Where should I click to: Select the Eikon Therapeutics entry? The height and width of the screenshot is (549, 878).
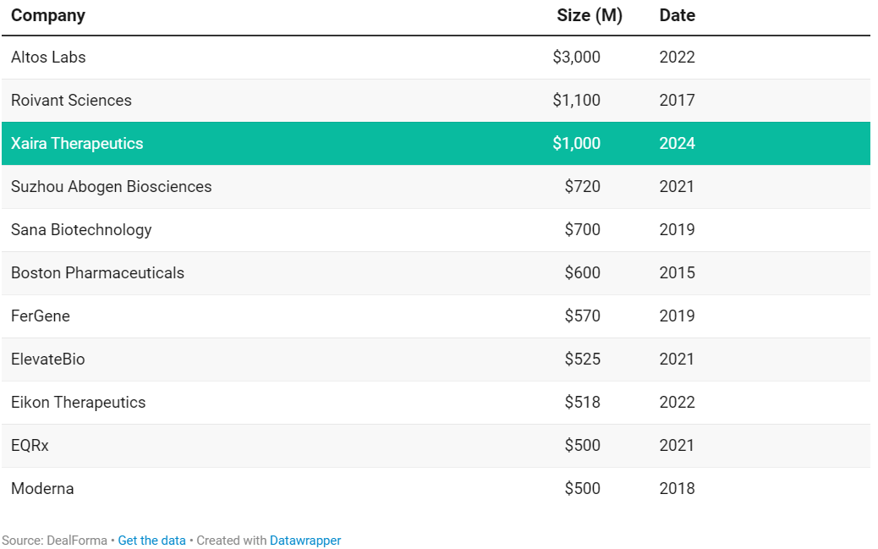click(78, 403)
